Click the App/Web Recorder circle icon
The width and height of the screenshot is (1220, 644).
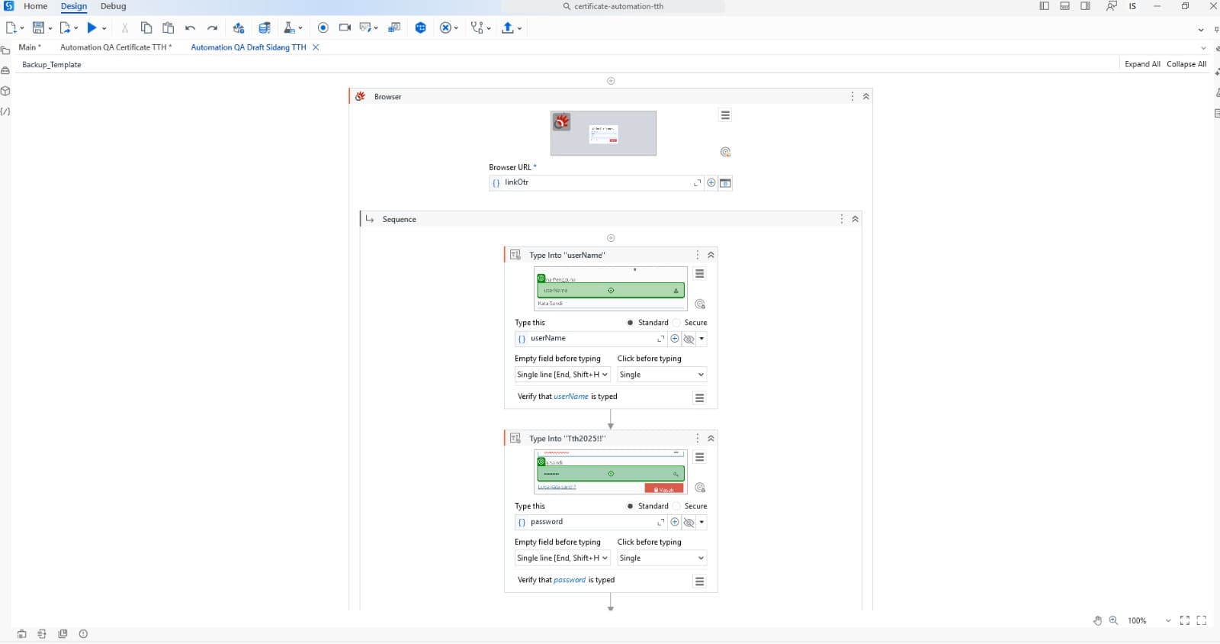coord(323,27)
